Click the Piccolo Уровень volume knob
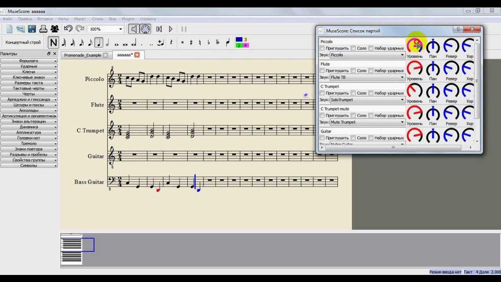Screen dimensions: 501x282 click(x=414, y=46)
